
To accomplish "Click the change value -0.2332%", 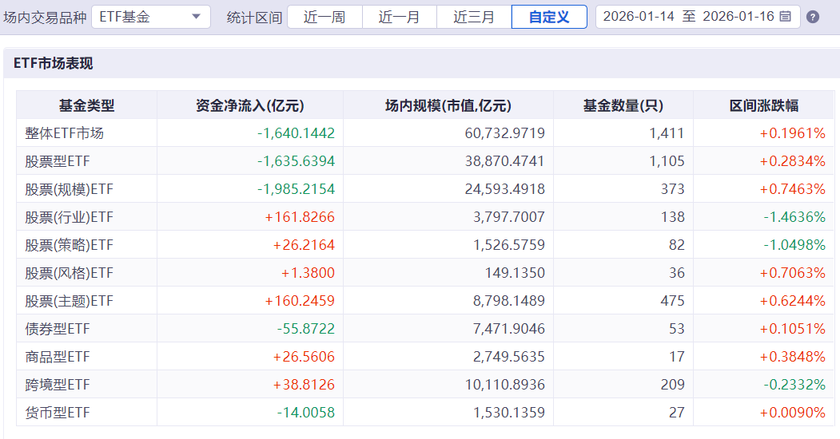I will click(x=794, y=385).
